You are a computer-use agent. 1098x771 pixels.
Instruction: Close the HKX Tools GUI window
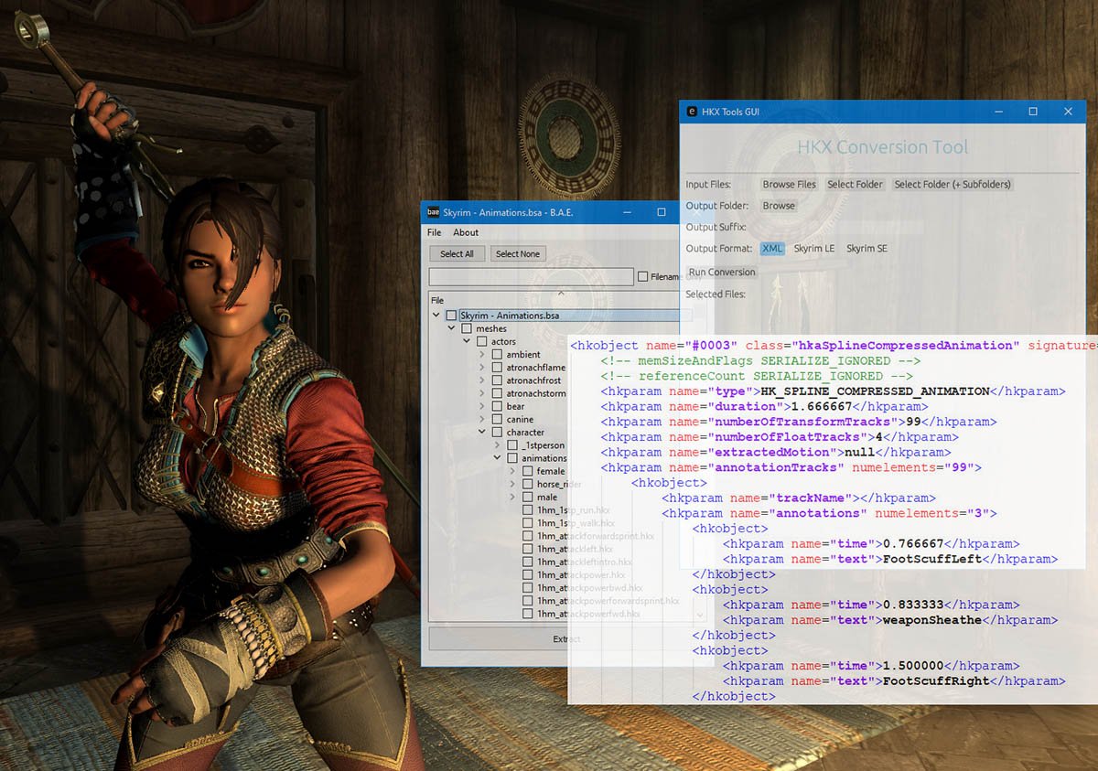pos(1068,112)
